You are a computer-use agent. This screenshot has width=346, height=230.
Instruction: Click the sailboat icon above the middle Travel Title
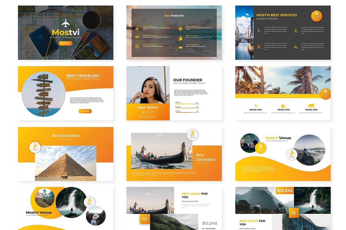click(283, 106)
